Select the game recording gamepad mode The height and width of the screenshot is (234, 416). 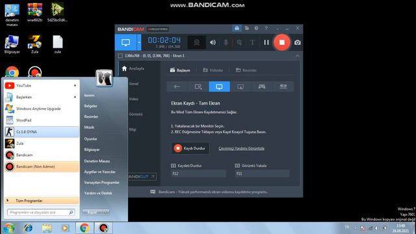coord(261,86)
